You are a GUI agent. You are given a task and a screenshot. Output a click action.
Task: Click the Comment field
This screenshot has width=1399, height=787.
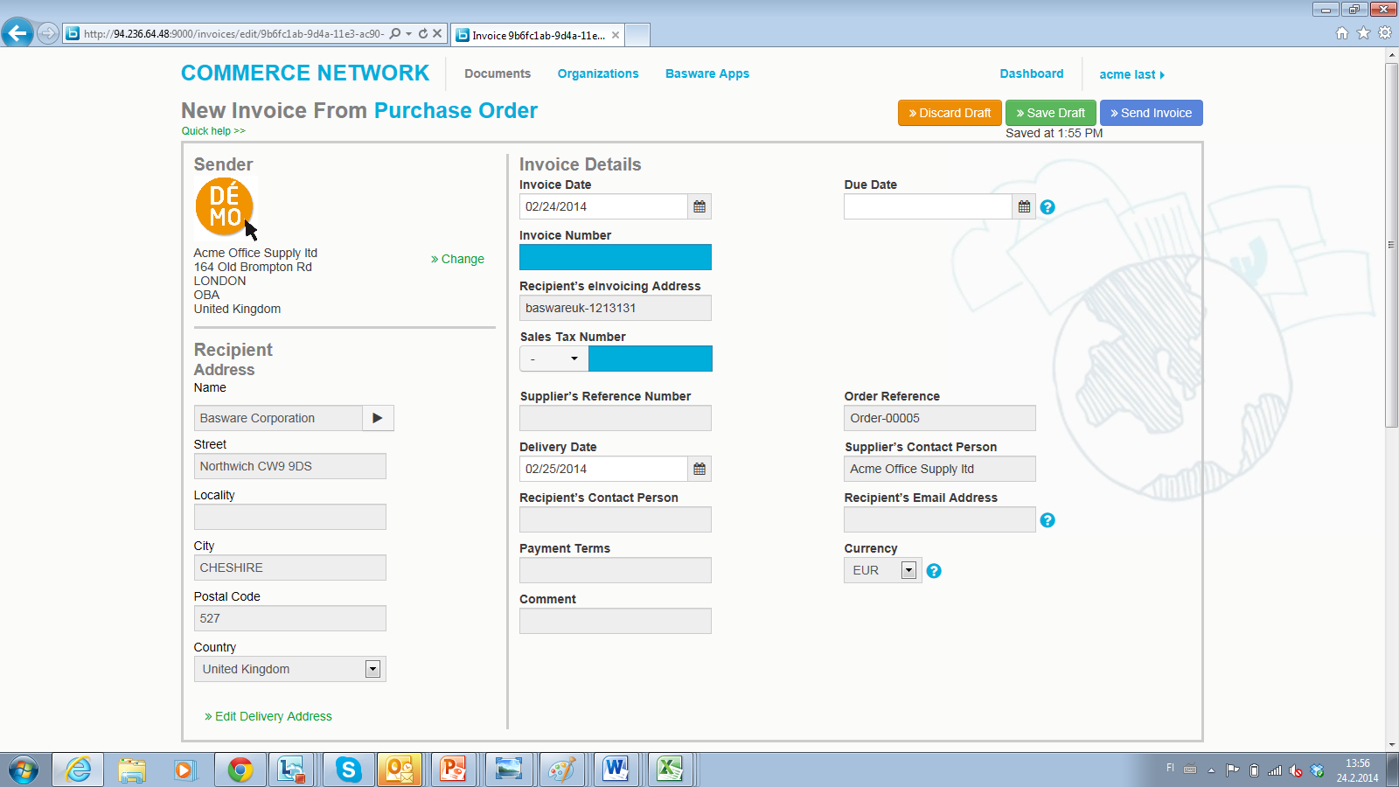616,621
